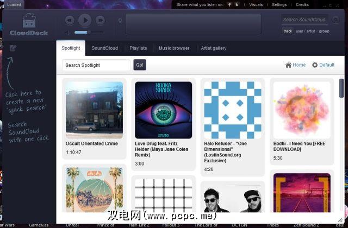348x228 pixels.
Task: Open the Credits page
Action: [302, 5]
